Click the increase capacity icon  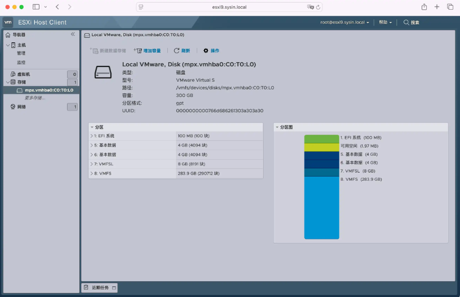coord(138,51)
